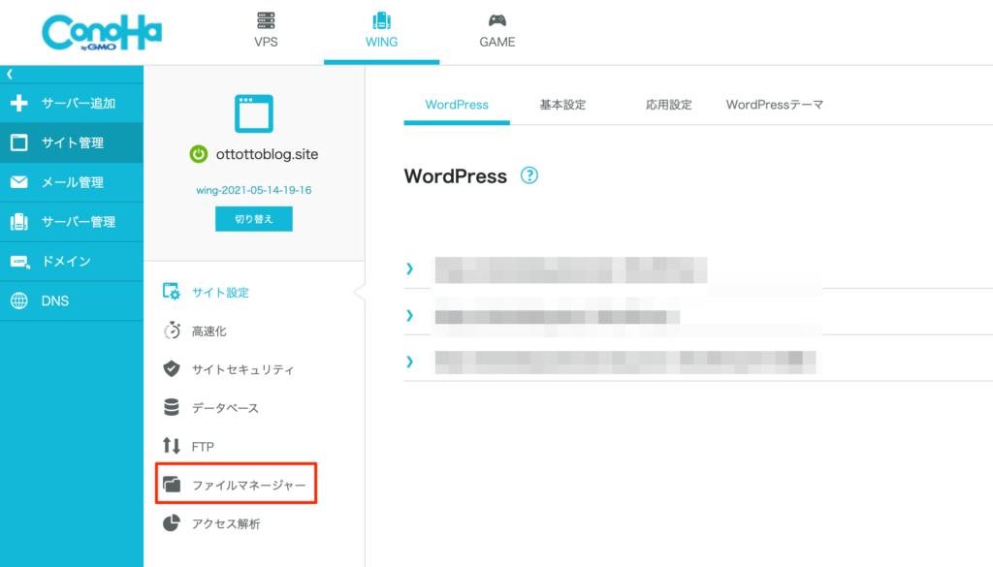This screenshot has height=567, width=993.
Task: Click the ConoHa by GMO logo
Action: tap(102, 32)
